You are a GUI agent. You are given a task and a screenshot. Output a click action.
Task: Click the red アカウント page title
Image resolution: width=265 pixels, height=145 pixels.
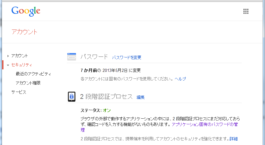point(24,32)
